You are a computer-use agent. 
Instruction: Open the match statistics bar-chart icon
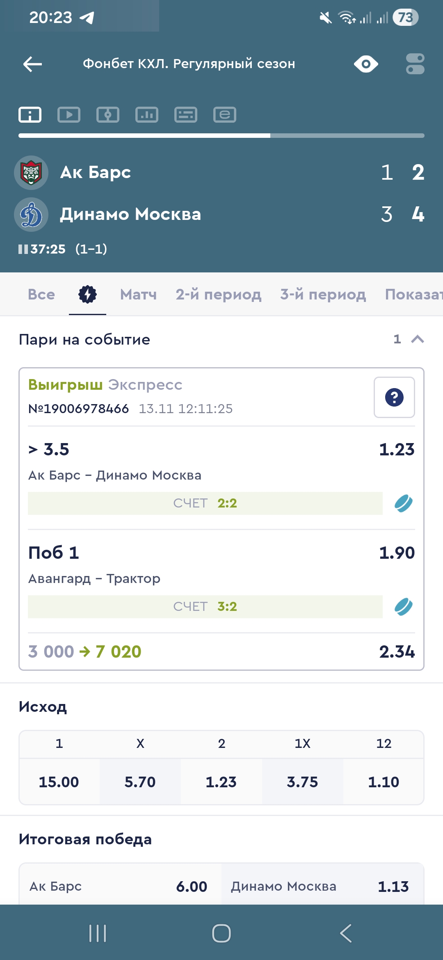(x=147, y=115)
